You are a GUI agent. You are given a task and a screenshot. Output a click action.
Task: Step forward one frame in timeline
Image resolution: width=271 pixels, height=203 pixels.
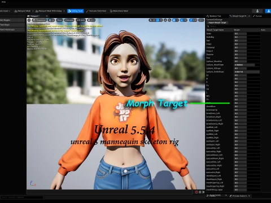coord(203,192)
